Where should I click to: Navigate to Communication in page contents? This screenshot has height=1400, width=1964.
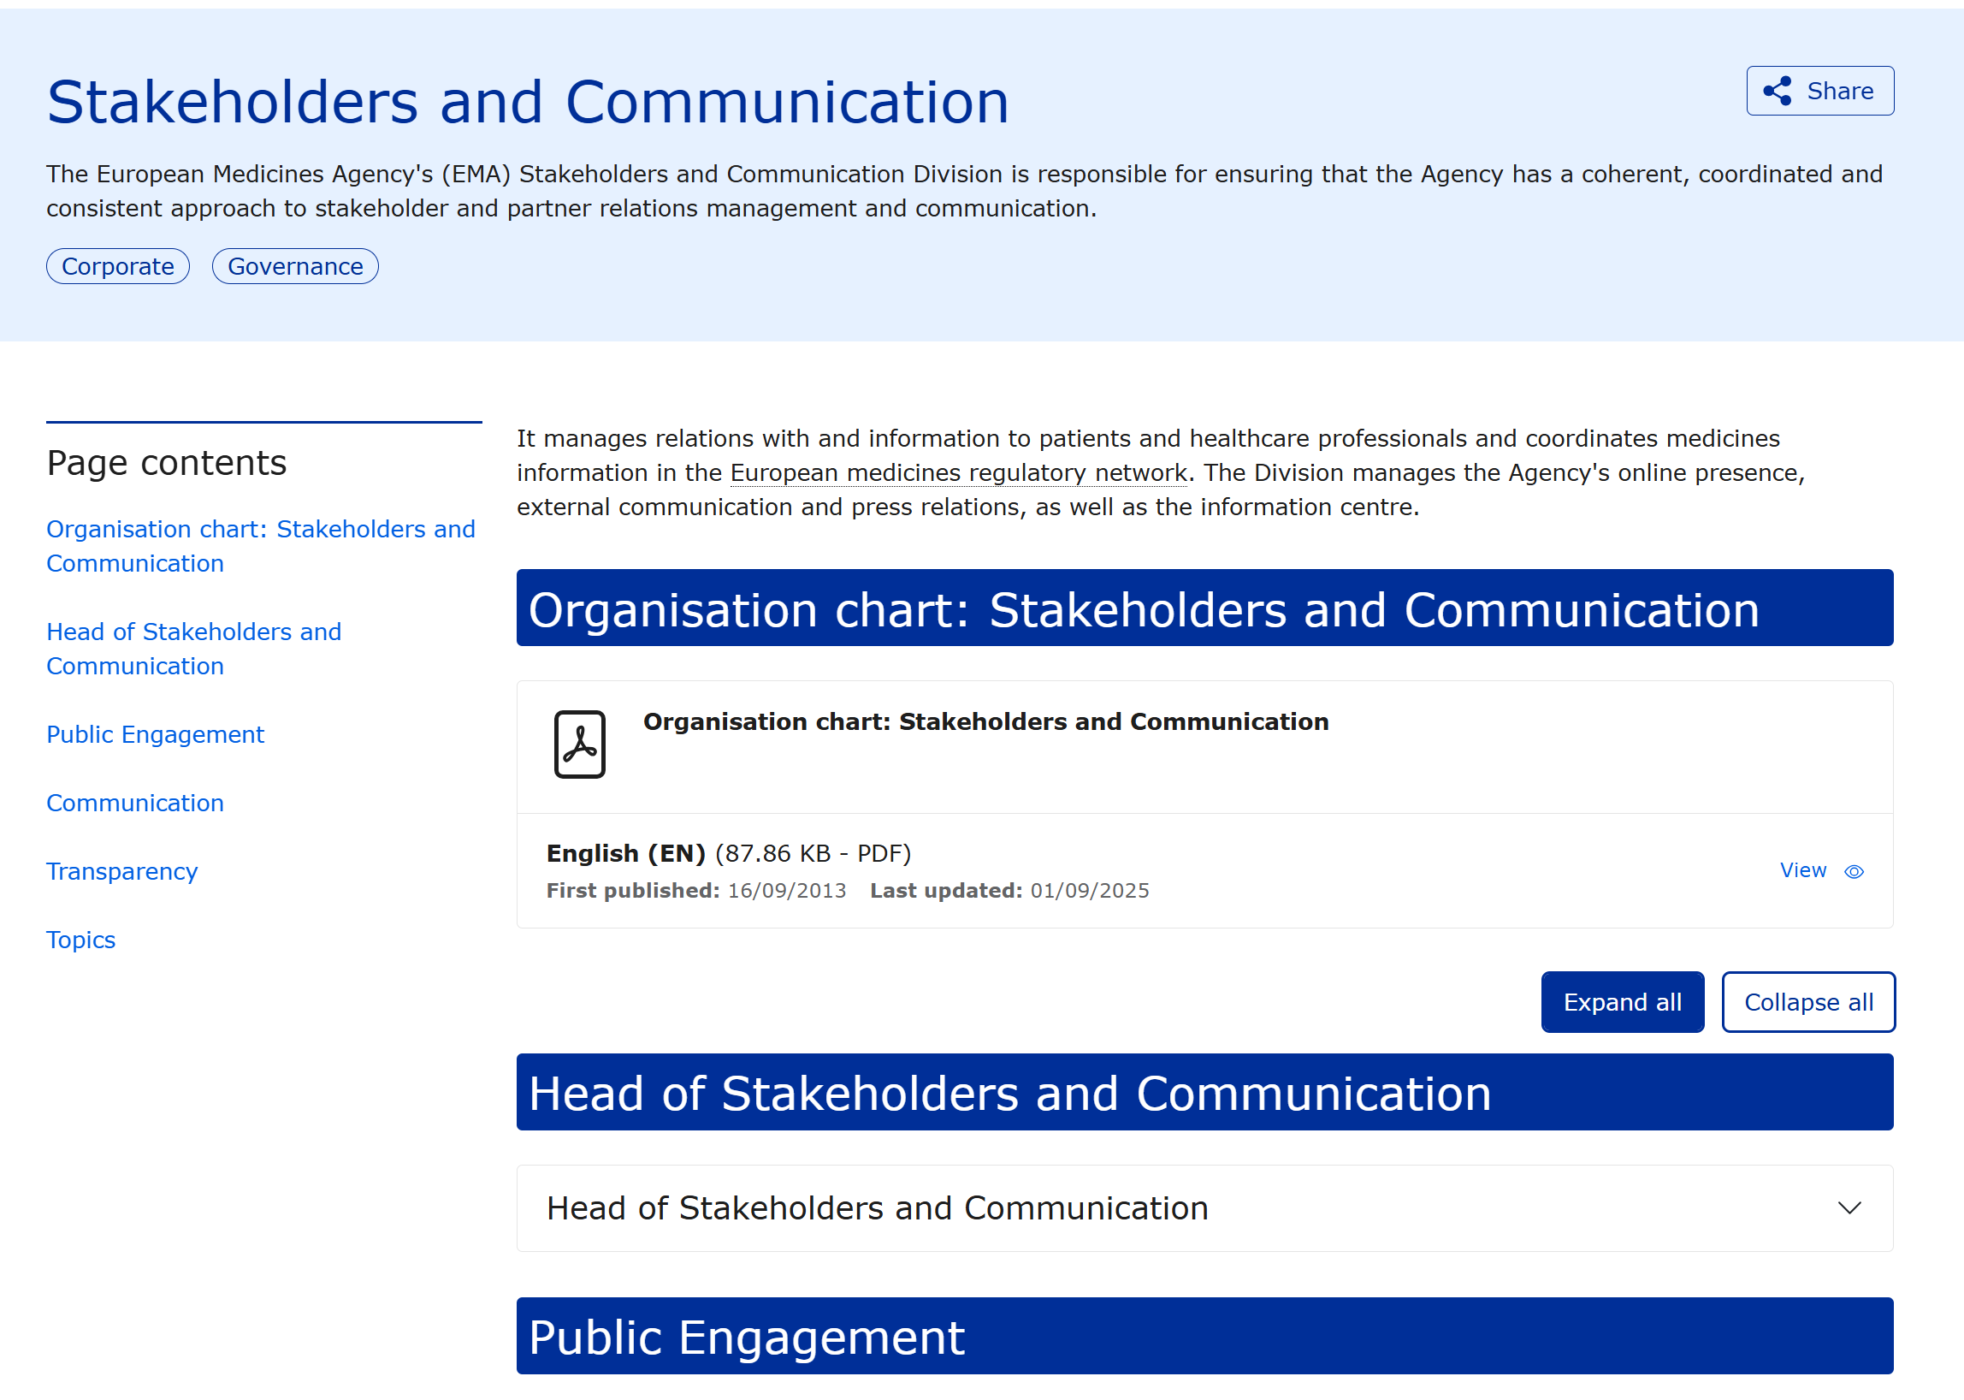(x=134, y=803)
